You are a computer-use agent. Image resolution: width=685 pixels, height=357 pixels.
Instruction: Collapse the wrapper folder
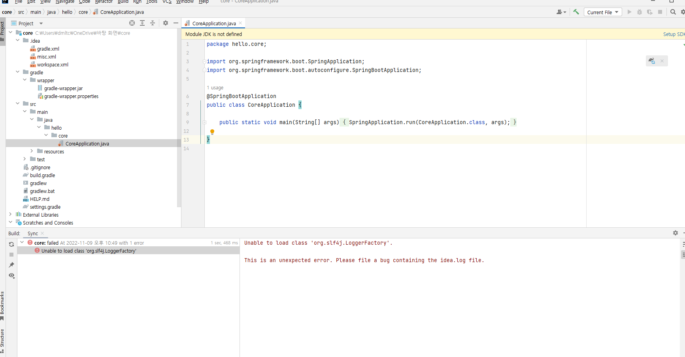point(25,80)
